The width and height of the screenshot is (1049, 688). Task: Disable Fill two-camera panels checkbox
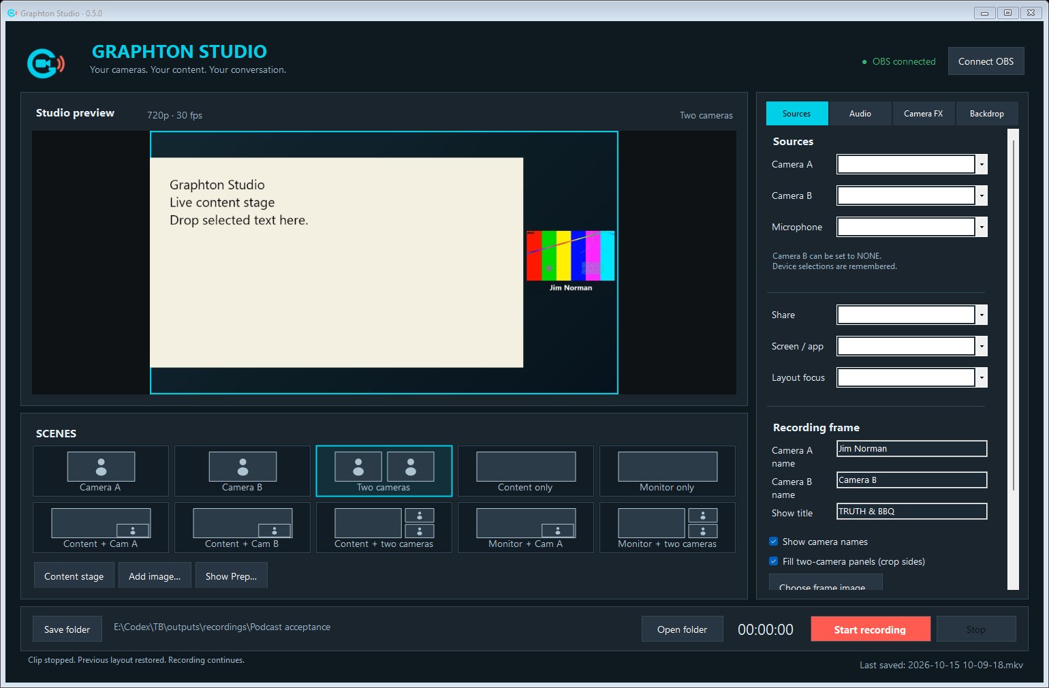tap(774, 561)
